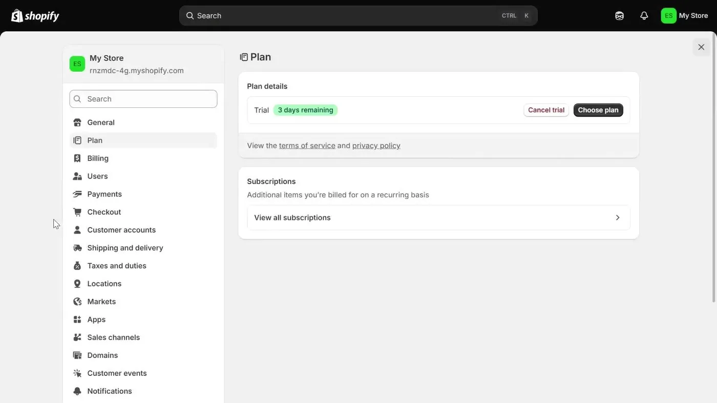Click the Payments icon in sidebar
Image resolution: width=717 pixels, height=403 pixels.
tap(77, 194)
